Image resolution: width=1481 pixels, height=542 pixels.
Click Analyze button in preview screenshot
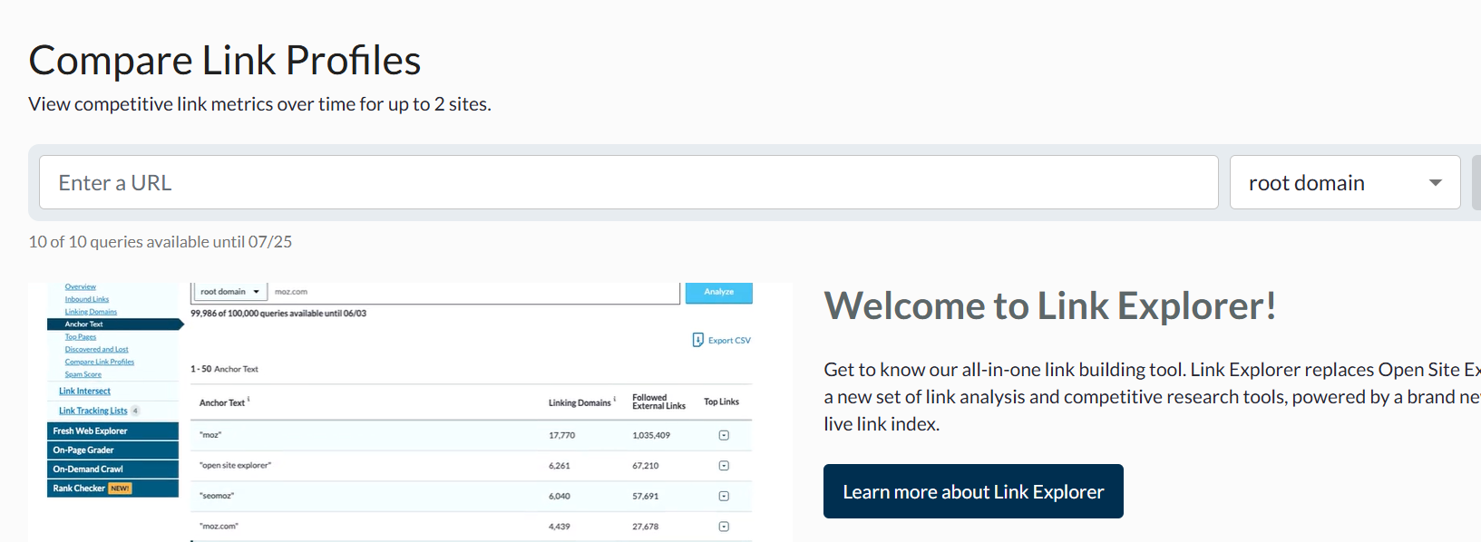[718, 292]
